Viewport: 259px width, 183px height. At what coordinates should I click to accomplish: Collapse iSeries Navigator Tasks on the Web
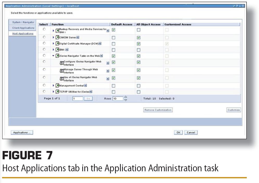coord(53,56)
